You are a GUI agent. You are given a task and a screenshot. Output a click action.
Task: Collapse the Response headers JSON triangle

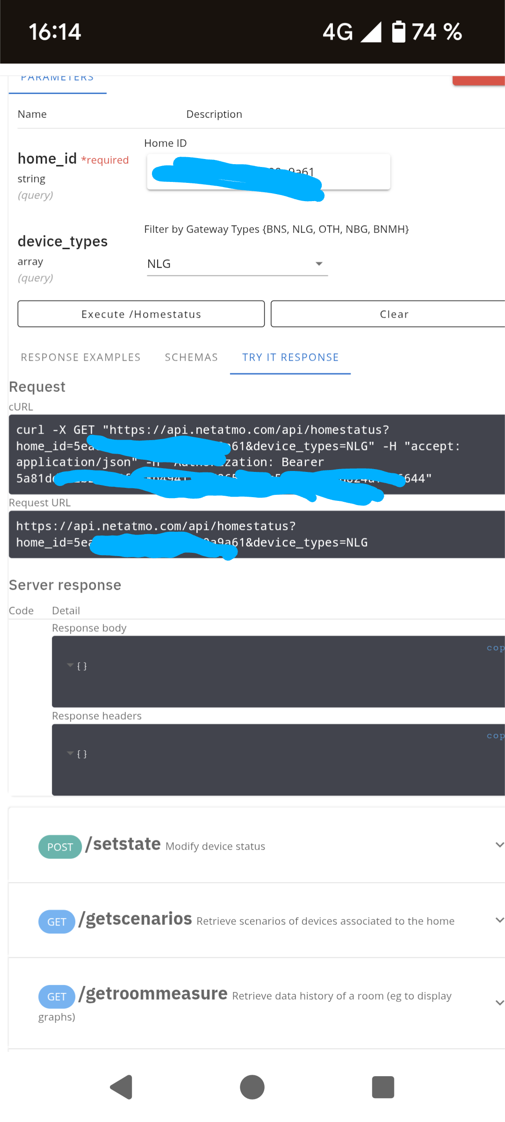70,753
